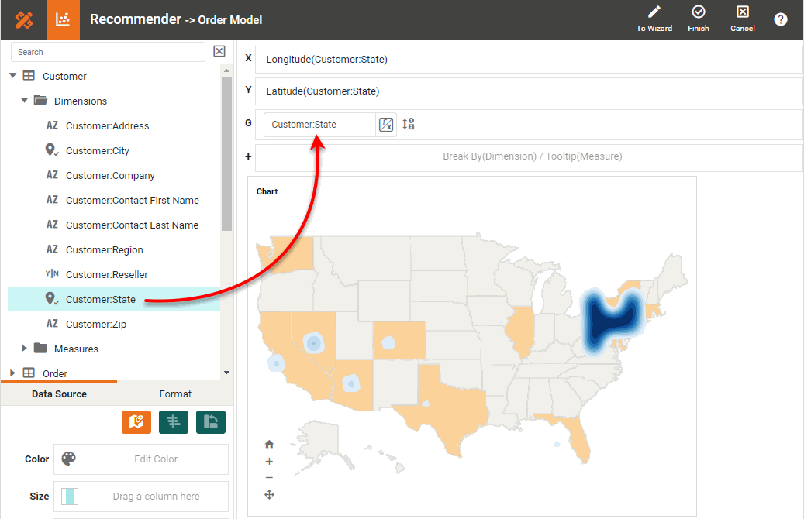
Task: Click the green align-center chart button
Action: [174, 422]
